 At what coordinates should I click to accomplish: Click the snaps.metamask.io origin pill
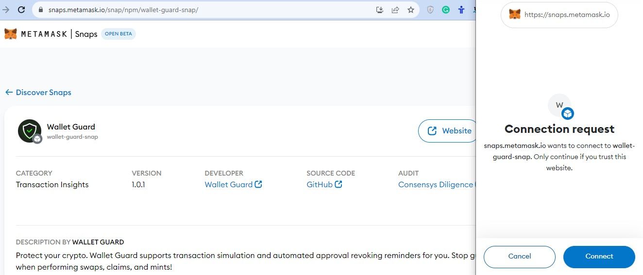click(559, 15)
